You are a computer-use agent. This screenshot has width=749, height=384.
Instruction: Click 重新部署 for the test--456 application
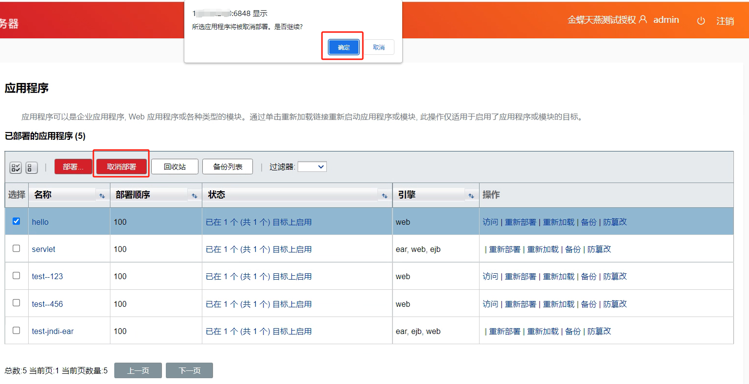tap(520, 304)
